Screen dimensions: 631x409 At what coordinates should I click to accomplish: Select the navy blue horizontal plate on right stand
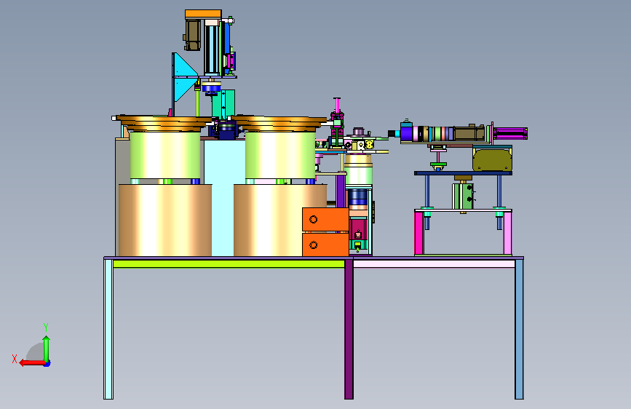463,173
